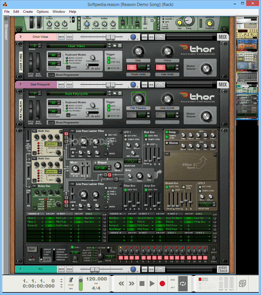Open the Edit menu

pyautogui.click(x=16, y=11)
